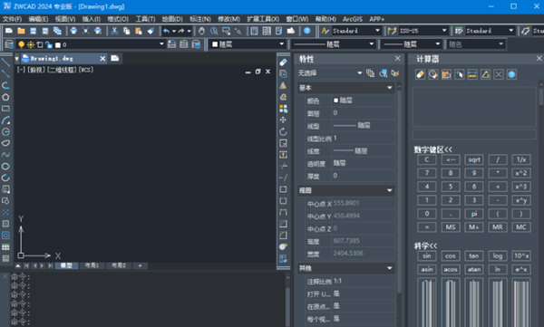Click the Cut scissors icon
This screenshot has width=544, height=327.
[114, 31]
